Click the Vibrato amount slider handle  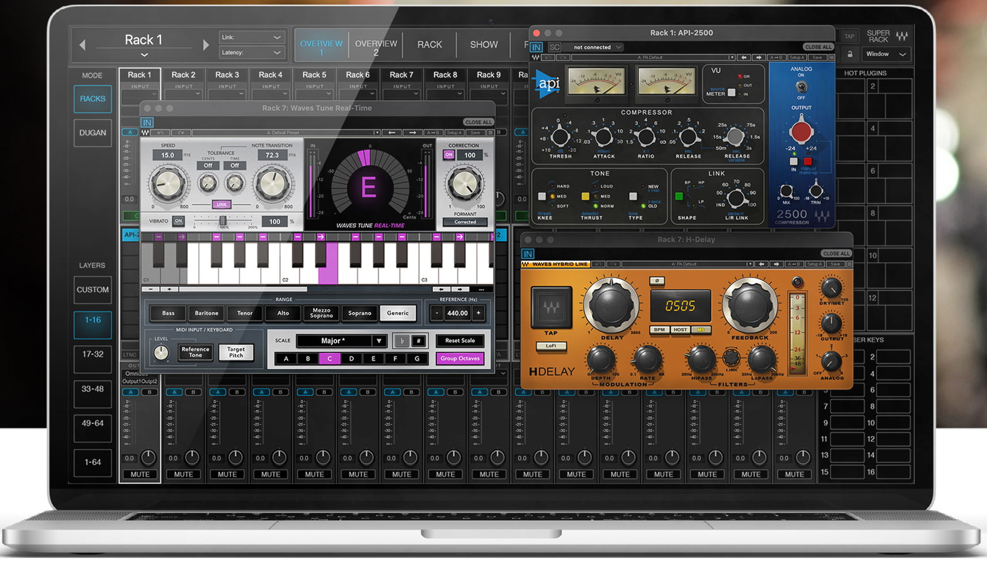(x=223, y=221)
